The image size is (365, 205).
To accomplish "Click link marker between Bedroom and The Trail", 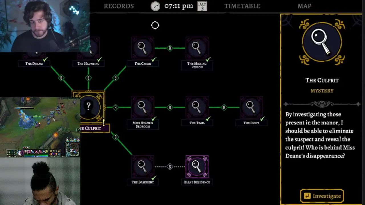I will coord(170,107).
